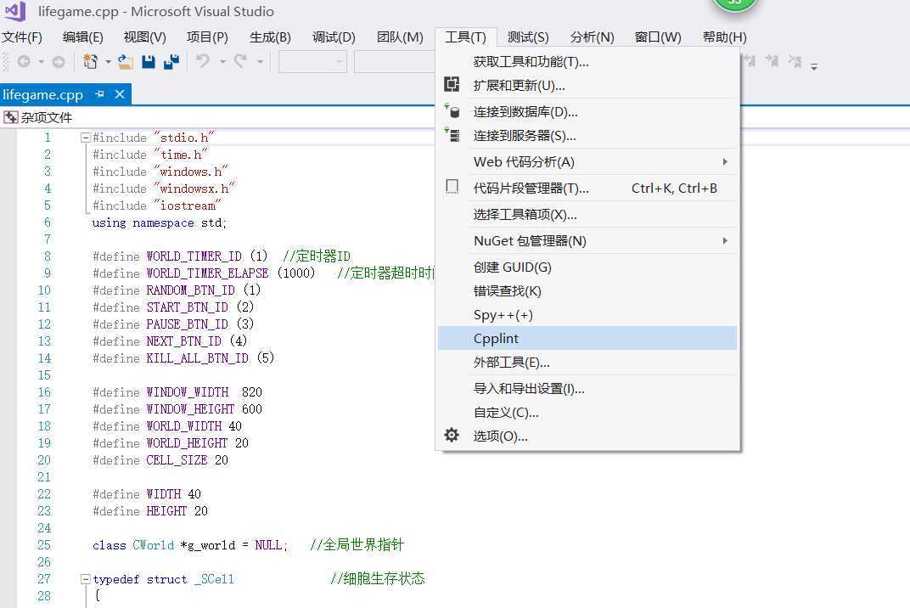The image size is (910, 608).
Task: Click the Connect to Server icon
Action: (x=452, y=134)
